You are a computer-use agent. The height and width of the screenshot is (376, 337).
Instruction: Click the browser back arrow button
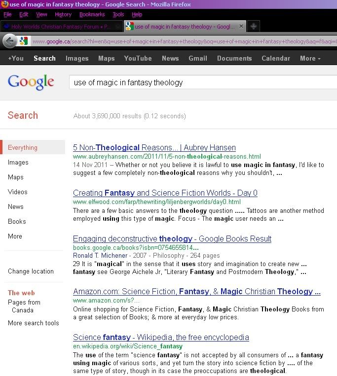(x=9, y=41)
